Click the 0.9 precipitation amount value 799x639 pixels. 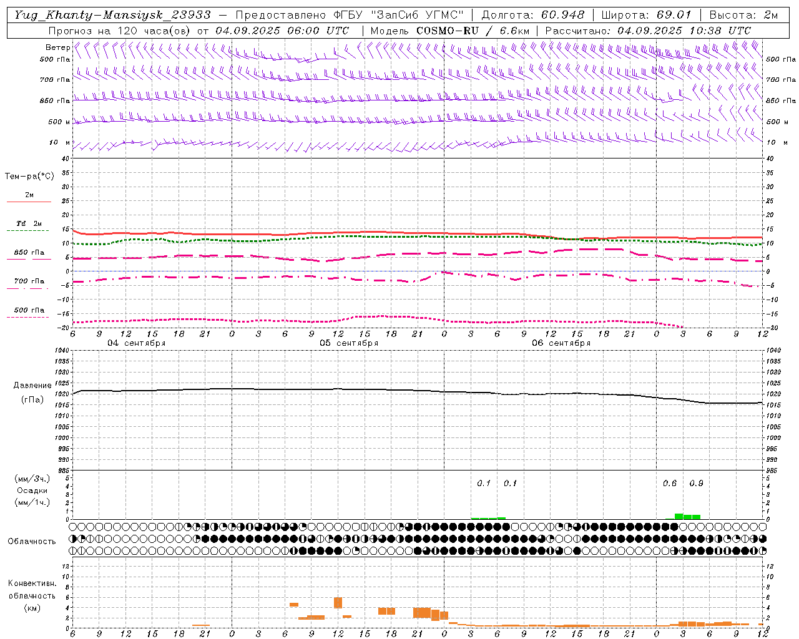697,484
